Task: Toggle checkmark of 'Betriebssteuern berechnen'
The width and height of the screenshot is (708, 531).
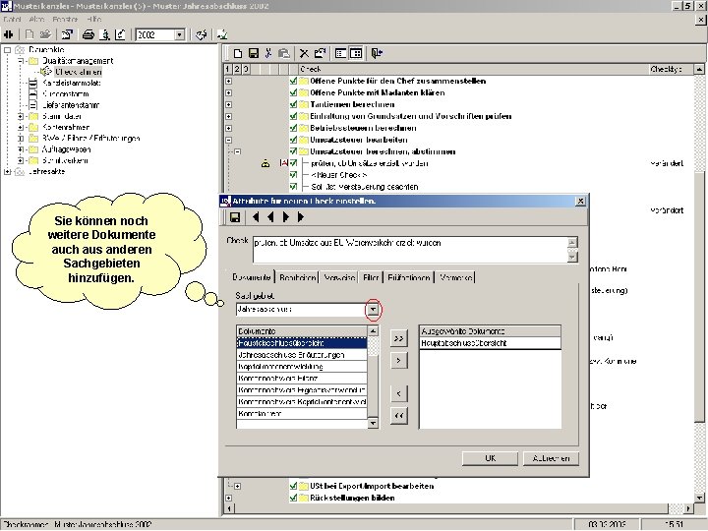Action: [293, 128]
